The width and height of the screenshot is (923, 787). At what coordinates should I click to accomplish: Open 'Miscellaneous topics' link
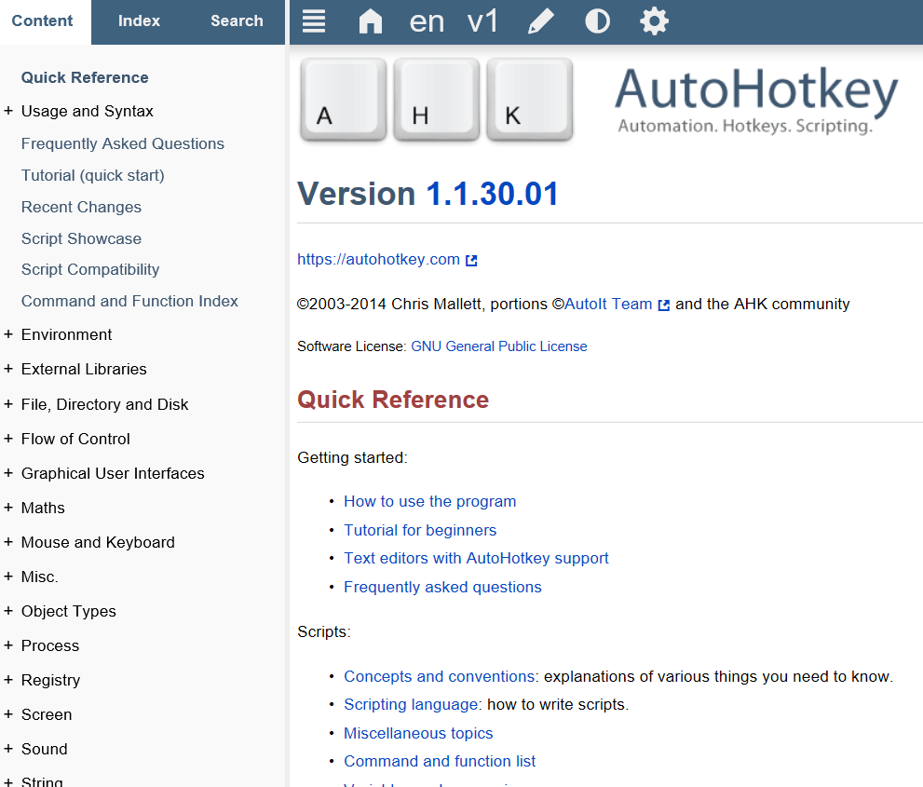[x=418, y=733]
